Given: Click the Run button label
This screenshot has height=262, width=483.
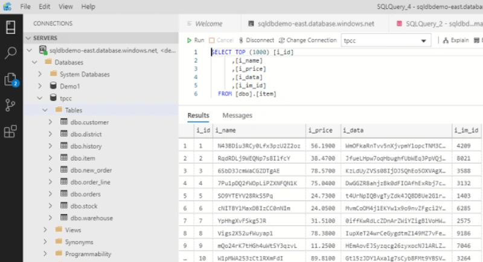Looking at the screenshot, I should coord(199,40).
